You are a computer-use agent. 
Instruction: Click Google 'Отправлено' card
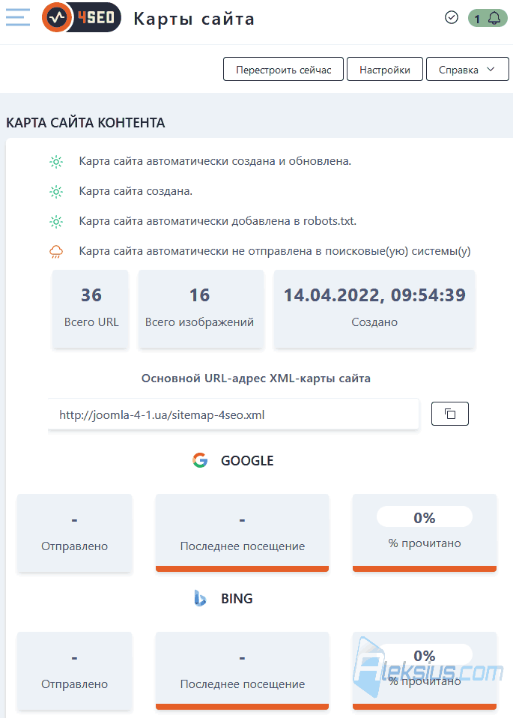tap(75, 533)
